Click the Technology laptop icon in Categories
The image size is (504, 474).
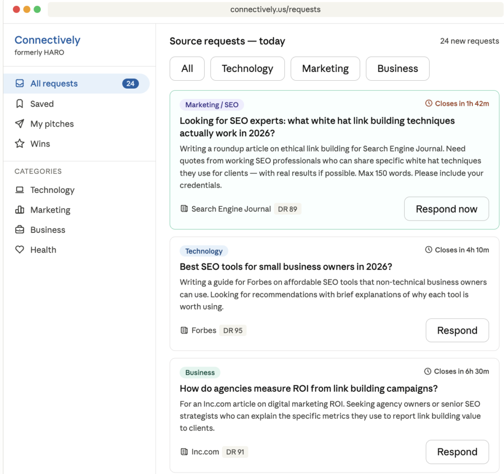click(20, 190)
